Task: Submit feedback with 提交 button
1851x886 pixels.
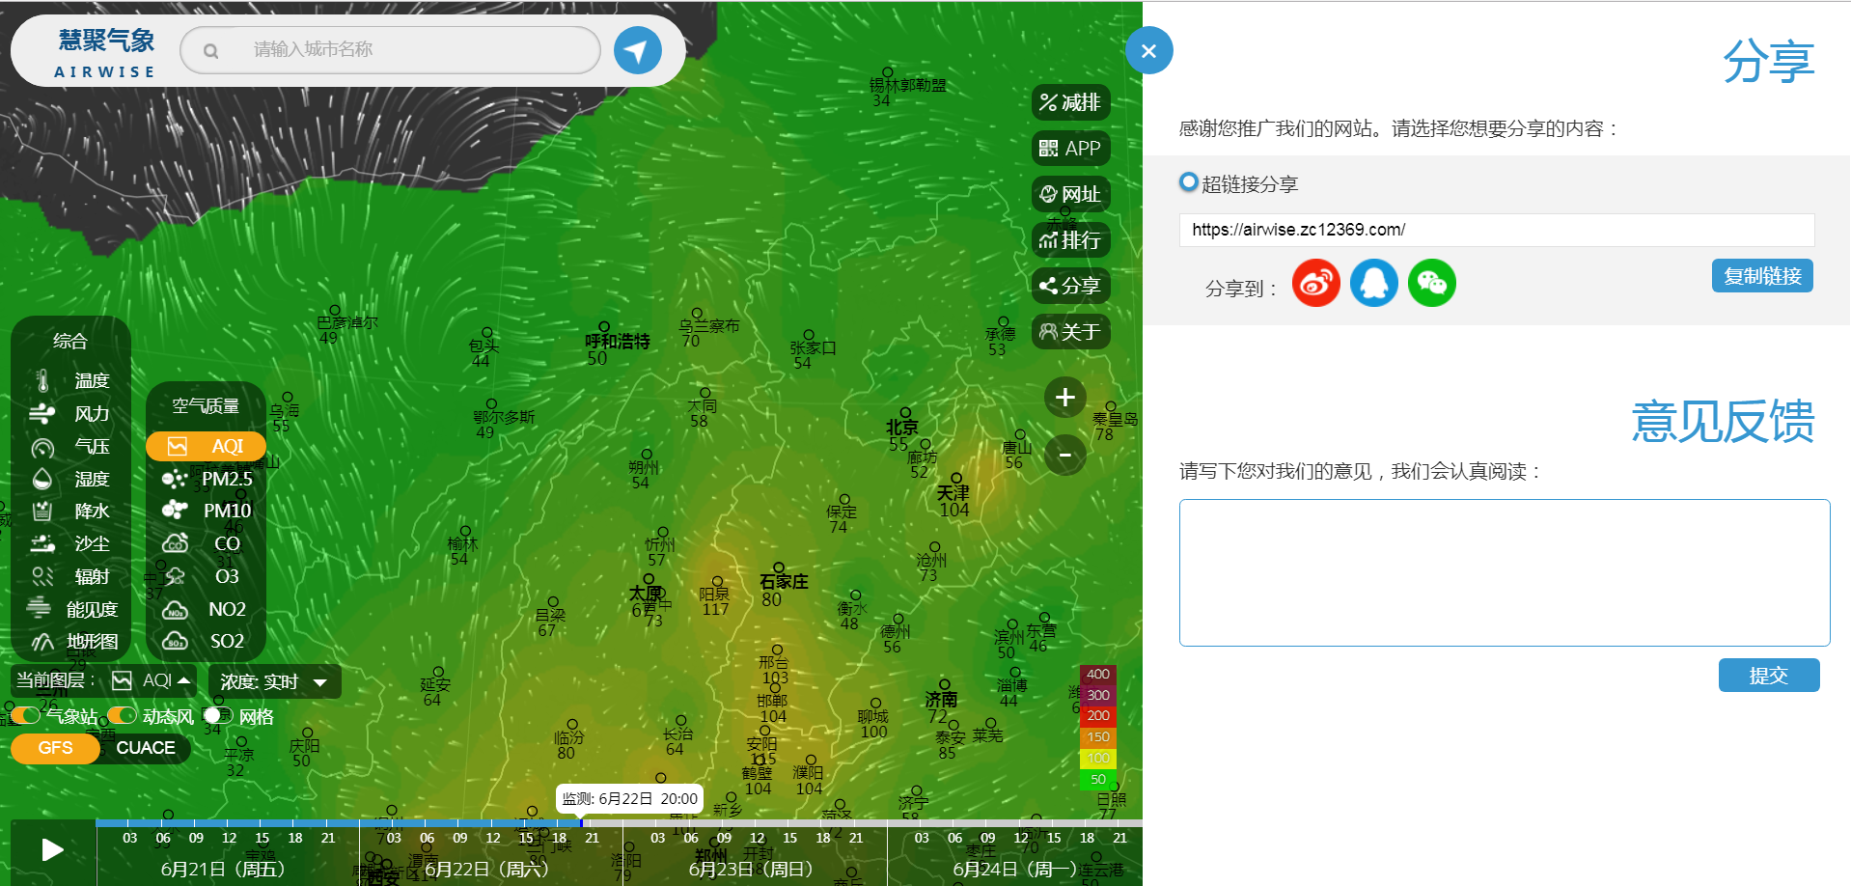Action: tap(1769, 676)
